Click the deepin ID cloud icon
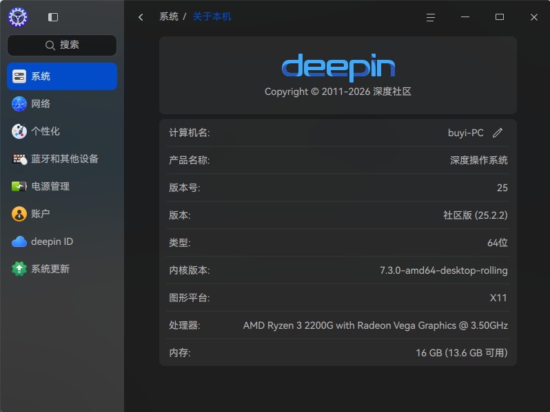This screenshot has width=550, height=412. coord(19,241)
